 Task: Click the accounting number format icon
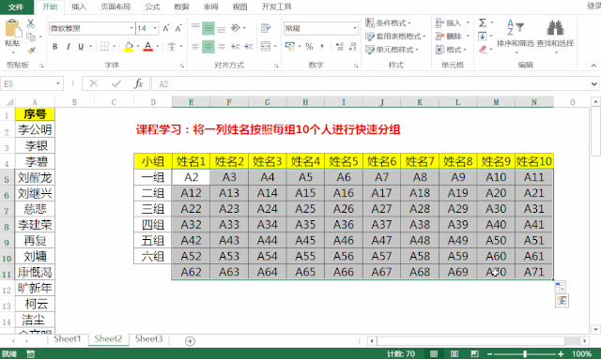click(x=290, y=47)
